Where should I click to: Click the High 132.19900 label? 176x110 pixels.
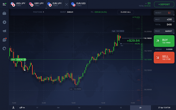point(118,31)
